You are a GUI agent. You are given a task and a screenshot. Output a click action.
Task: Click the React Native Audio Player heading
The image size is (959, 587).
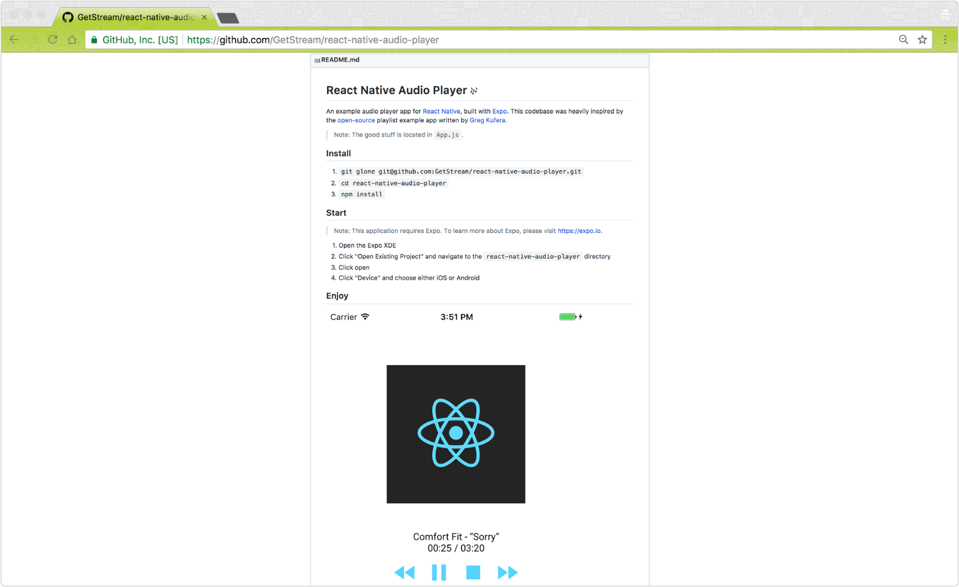pyautogui.click(x=396, y=90)
